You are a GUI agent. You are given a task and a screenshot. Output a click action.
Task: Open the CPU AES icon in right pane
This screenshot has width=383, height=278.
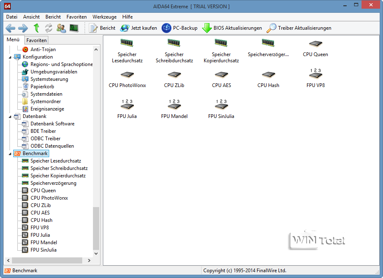click(221, 74)
